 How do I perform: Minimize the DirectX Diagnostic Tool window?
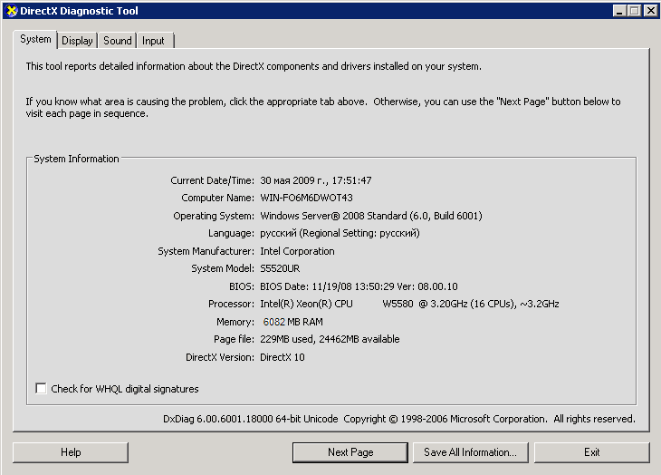[619, 11]
